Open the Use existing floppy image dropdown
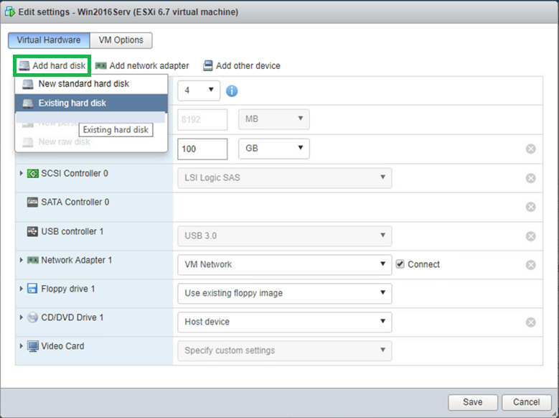 [x=284, y=294]
